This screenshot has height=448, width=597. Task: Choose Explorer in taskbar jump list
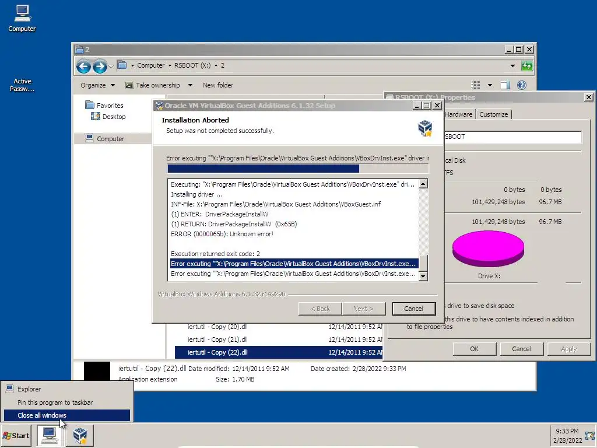tap(66, 389)
